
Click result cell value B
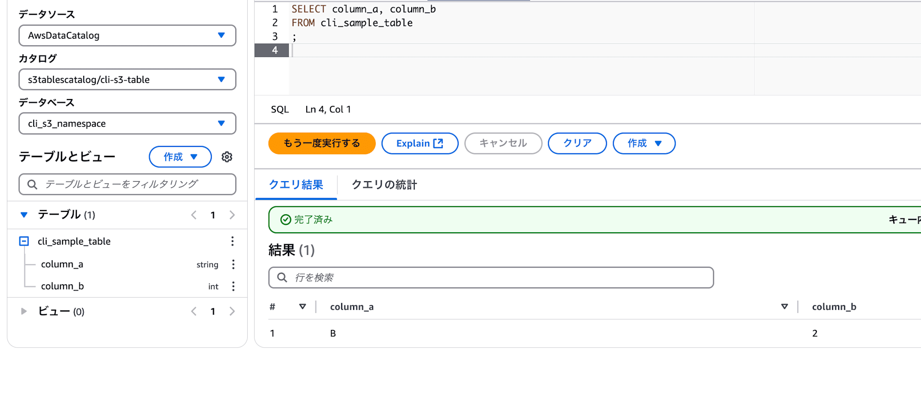click(x=333, y=333)
